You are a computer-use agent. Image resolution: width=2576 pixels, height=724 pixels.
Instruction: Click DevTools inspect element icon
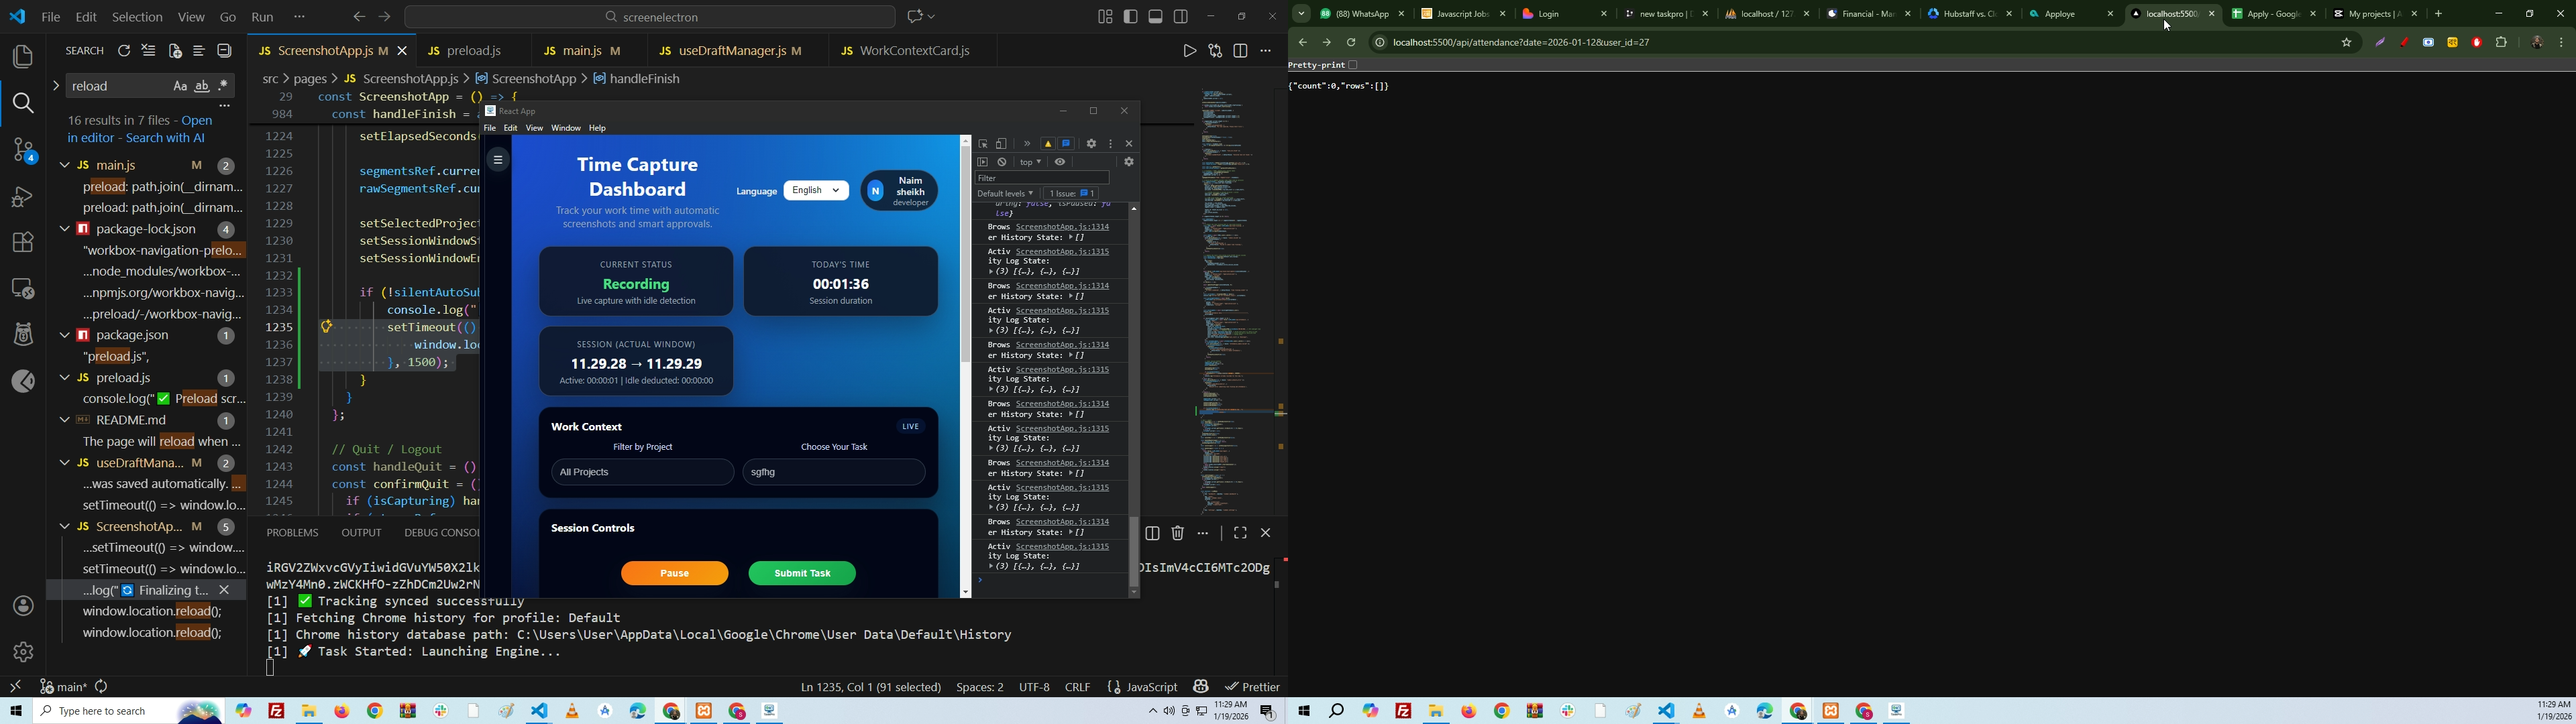[x=983, y=144]
